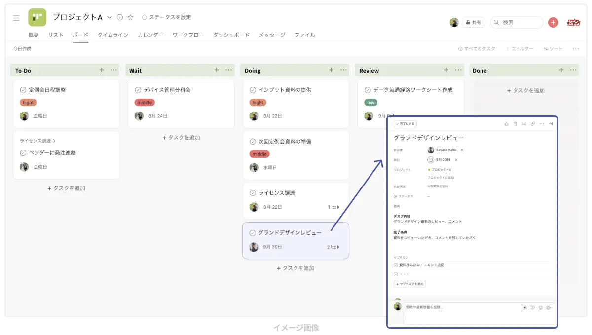The width and height of the screenshot is (592, 335).
Task: Click the subtask icon in detail toolbar
Action: [x=524, y=124]
